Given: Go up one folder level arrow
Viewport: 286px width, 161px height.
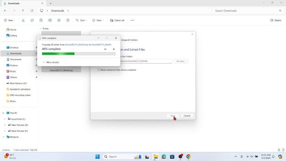Looking at the screenshot, I should click(x=23, y=11).
